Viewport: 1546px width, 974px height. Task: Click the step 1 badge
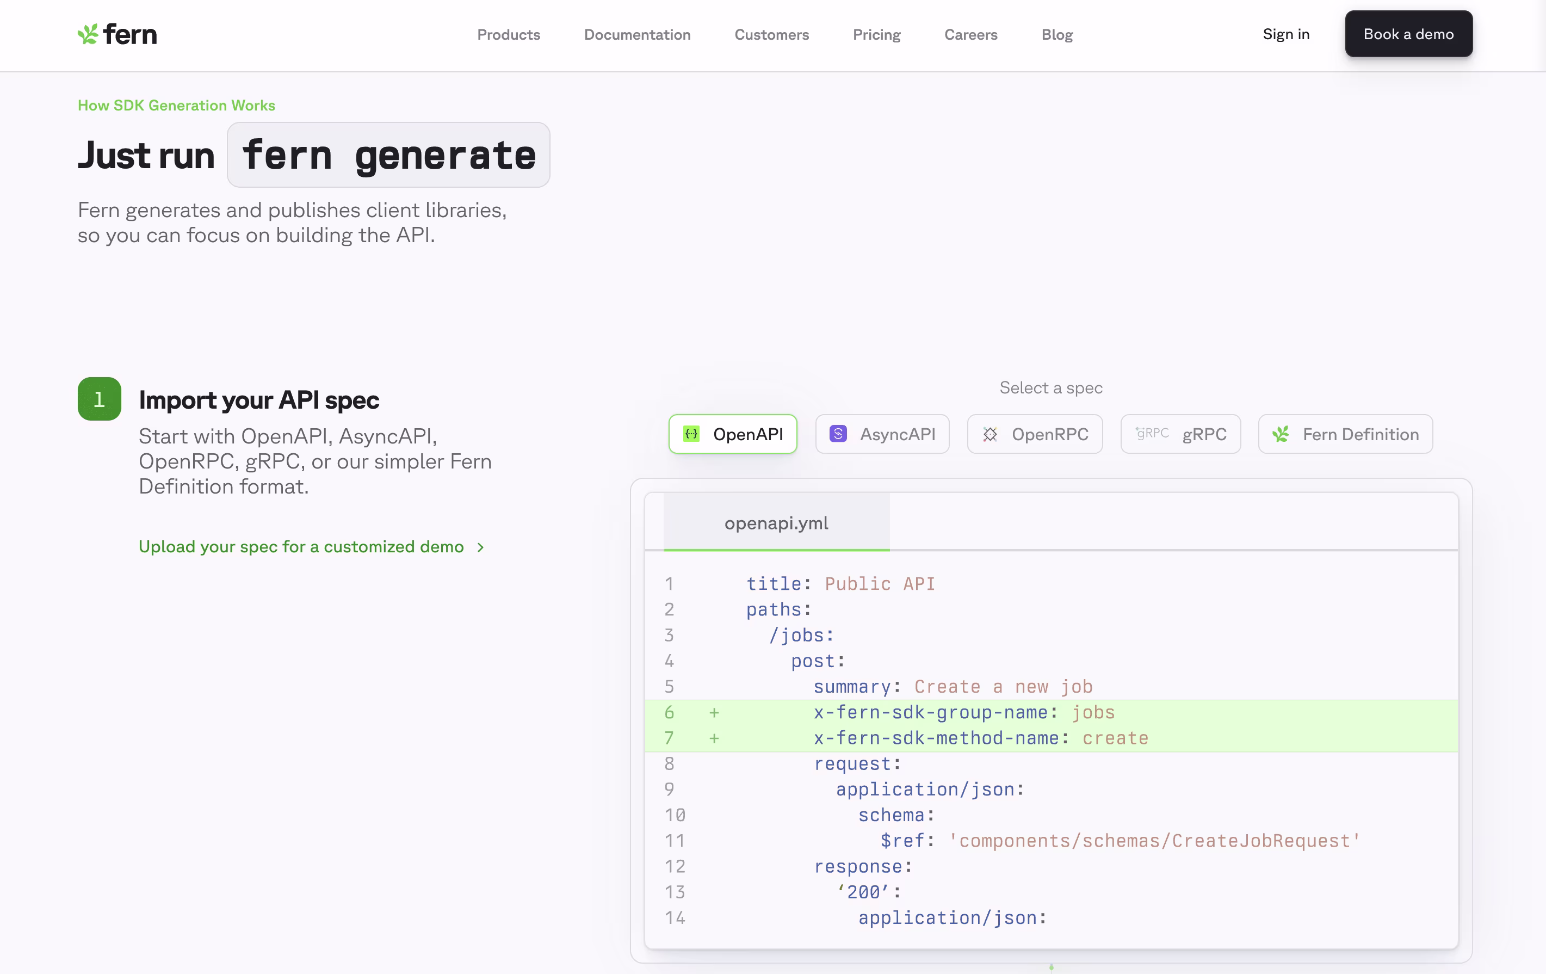tap(99, 399)
